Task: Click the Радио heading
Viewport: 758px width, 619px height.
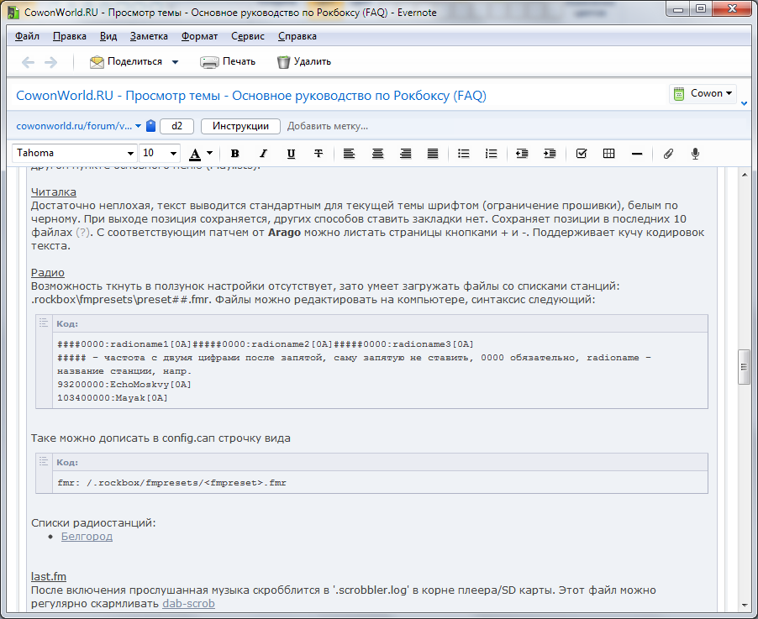Action: coord(48,272)
